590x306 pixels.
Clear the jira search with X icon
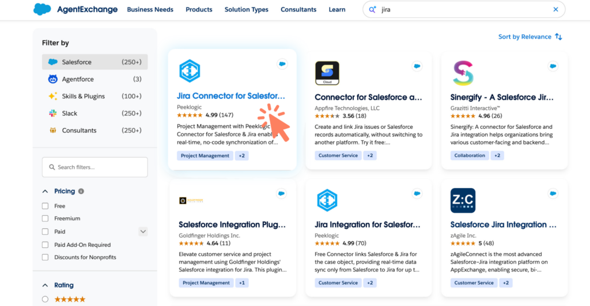555,9
